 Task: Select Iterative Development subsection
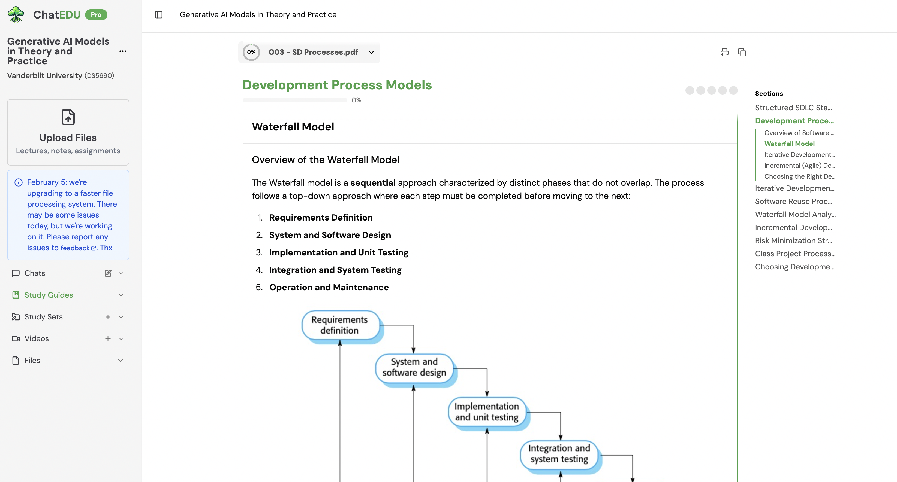pos(799,155)
